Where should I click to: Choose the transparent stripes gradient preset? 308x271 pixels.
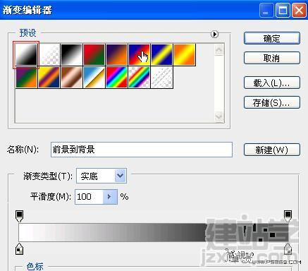coord(161,77)
